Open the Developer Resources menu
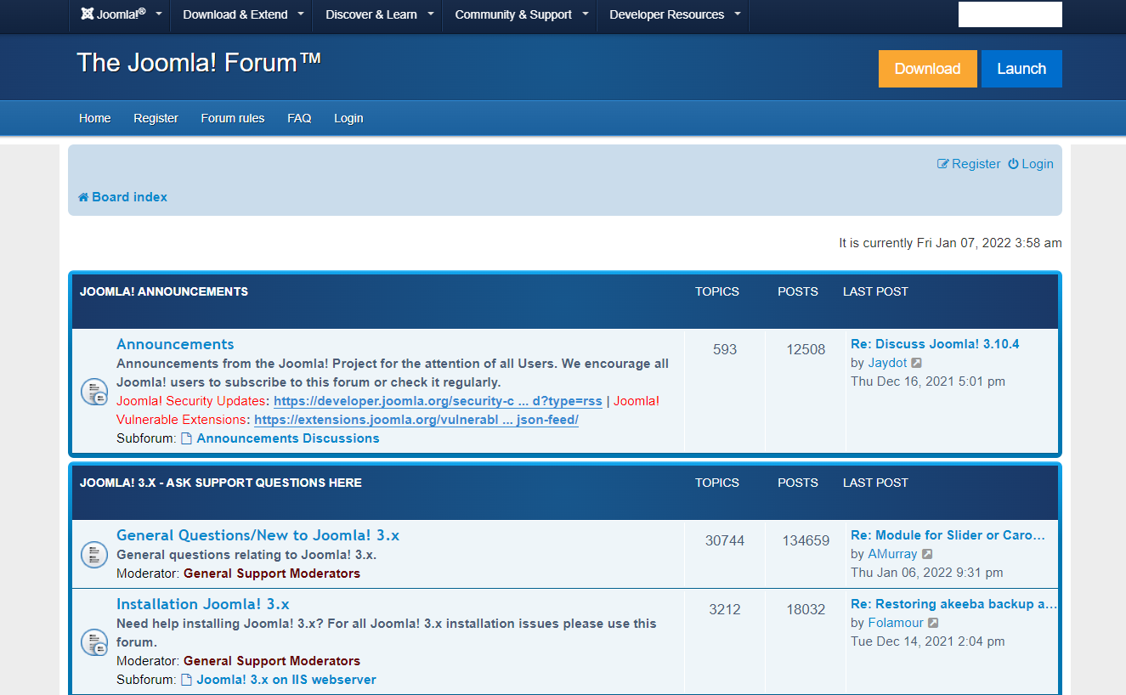 [x=667, y=14]
